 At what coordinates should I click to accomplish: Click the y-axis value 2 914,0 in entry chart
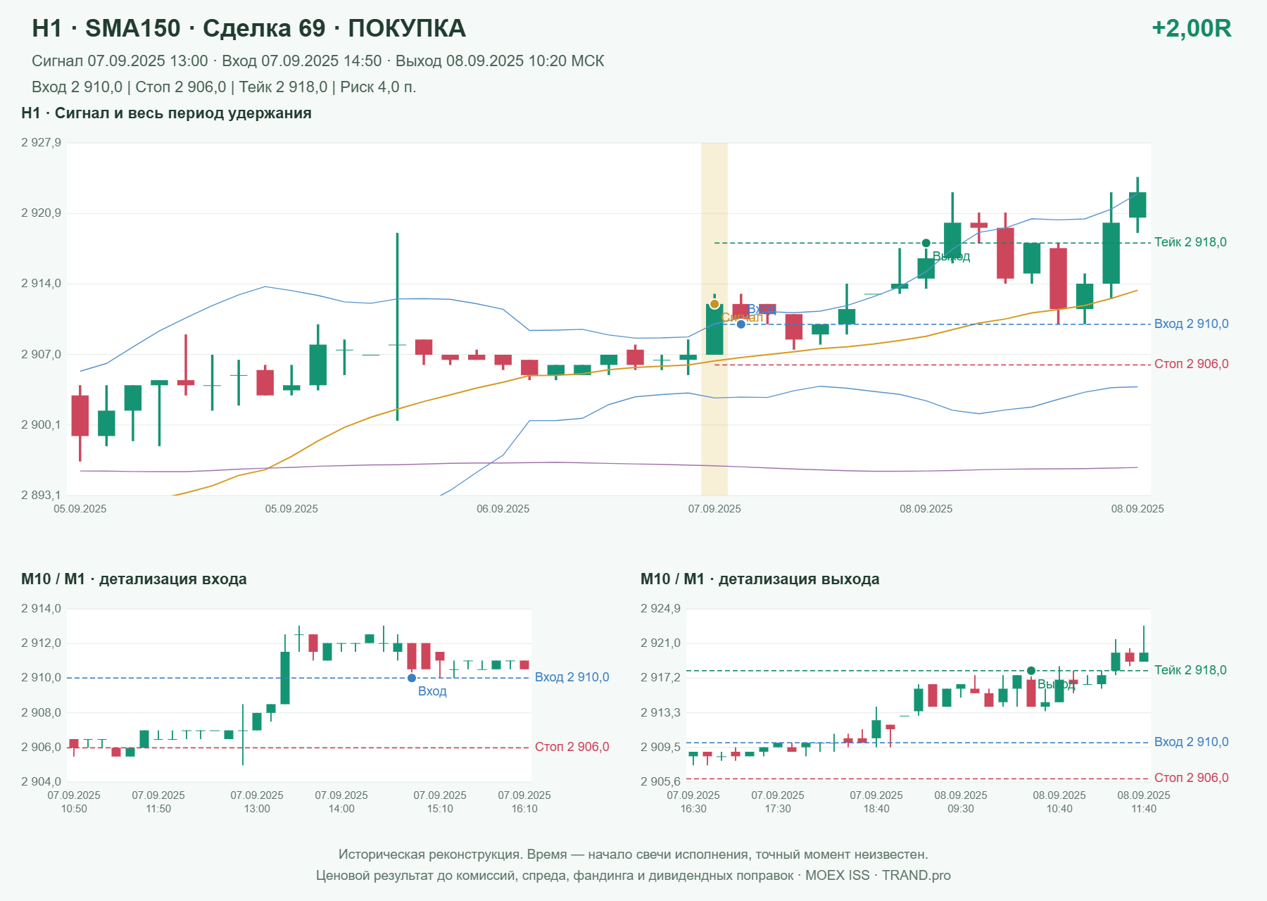click(x=41, y=608)
